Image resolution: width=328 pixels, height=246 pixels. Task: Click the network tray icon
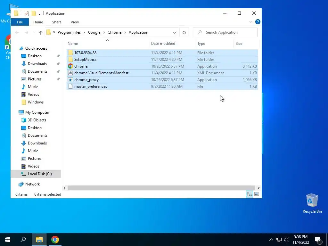[279, 240]
